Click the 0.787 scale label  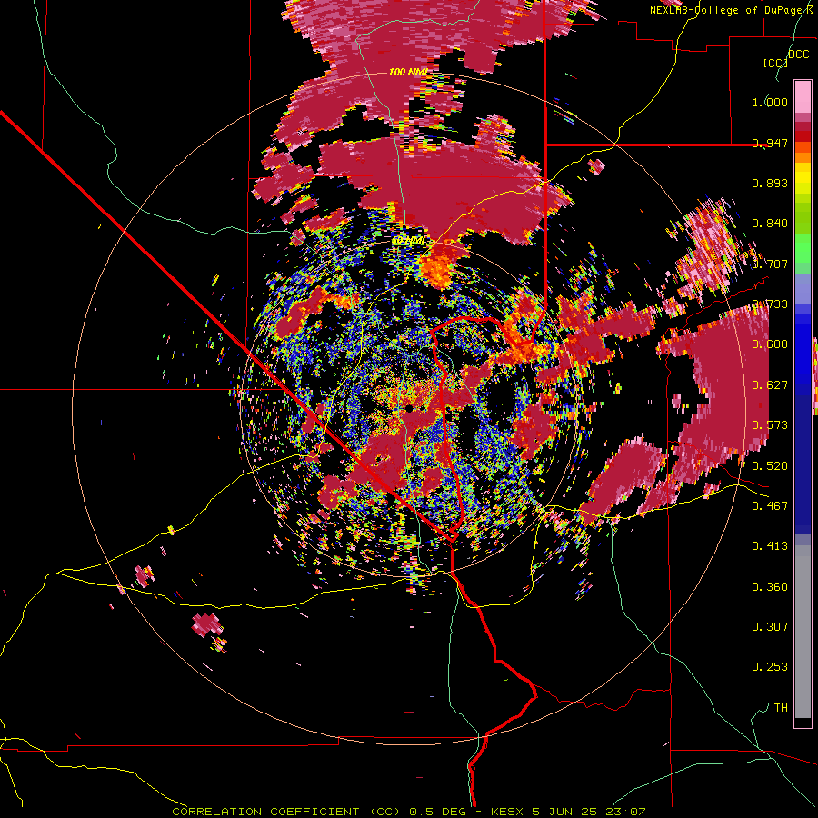(770, 264)
